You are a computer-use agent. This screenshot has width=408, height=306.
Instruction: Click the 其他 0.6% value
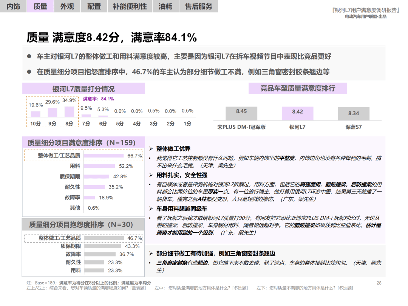[x=94, y=208]
